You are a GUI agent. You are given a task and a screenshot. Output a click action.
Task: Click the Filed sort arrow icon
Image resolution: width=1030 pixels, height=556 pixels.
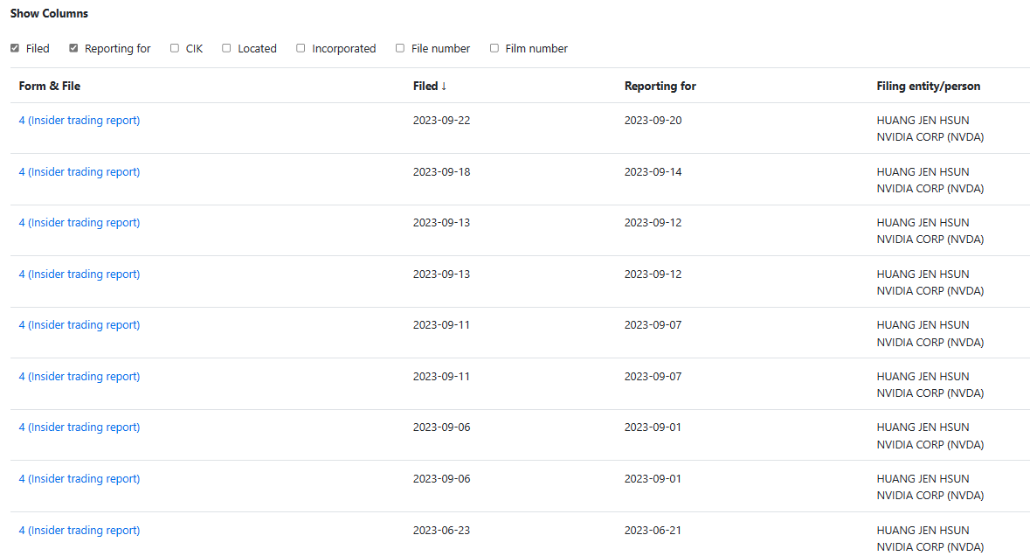point(444,86)
